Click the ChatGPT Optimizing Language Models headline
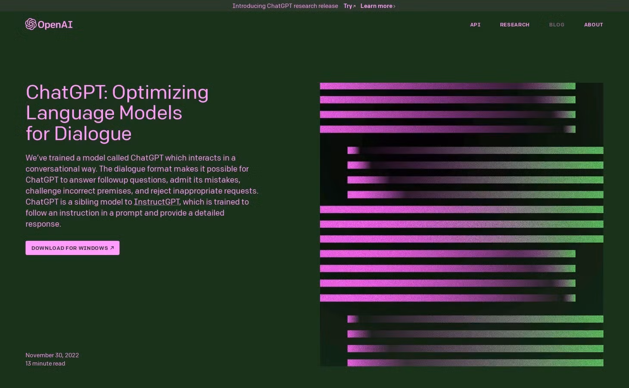 point(117,113)
